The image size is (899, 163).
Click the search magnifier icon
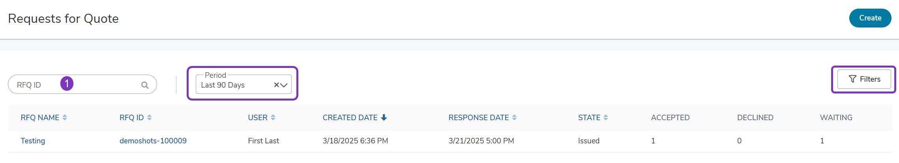click(145, 85)
